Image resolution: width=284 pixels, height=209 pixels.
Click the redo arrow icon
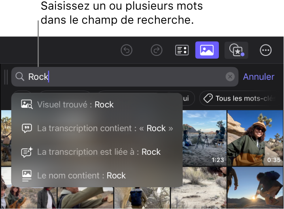[156, 50]
